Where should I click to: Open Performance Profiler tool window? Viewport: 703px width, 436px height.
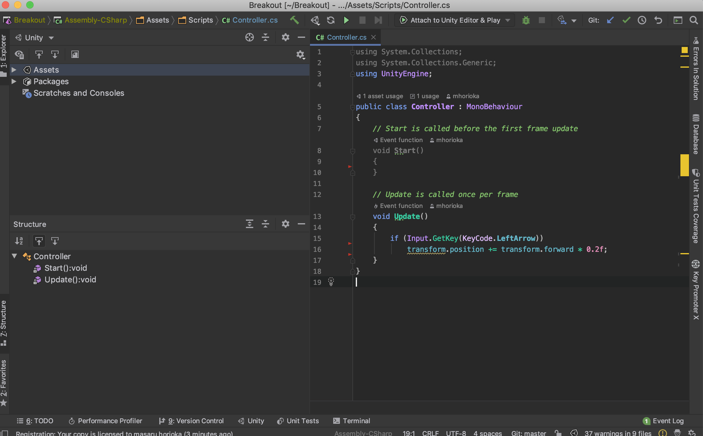[106, 421]
